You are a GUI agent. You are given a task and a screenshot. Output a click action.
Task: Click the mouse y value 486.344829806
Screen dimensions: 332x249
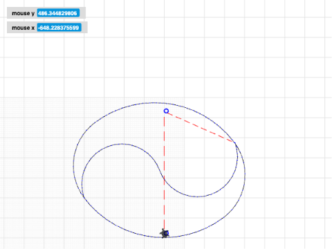coord(58,13)
